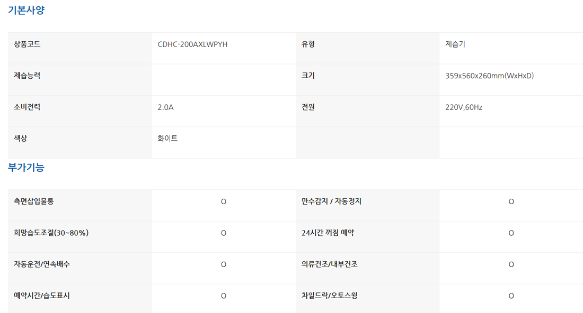
Task: Click the O mark for 자동운전/연속배수
Action: pyautogui.click(x=224, y=264)
